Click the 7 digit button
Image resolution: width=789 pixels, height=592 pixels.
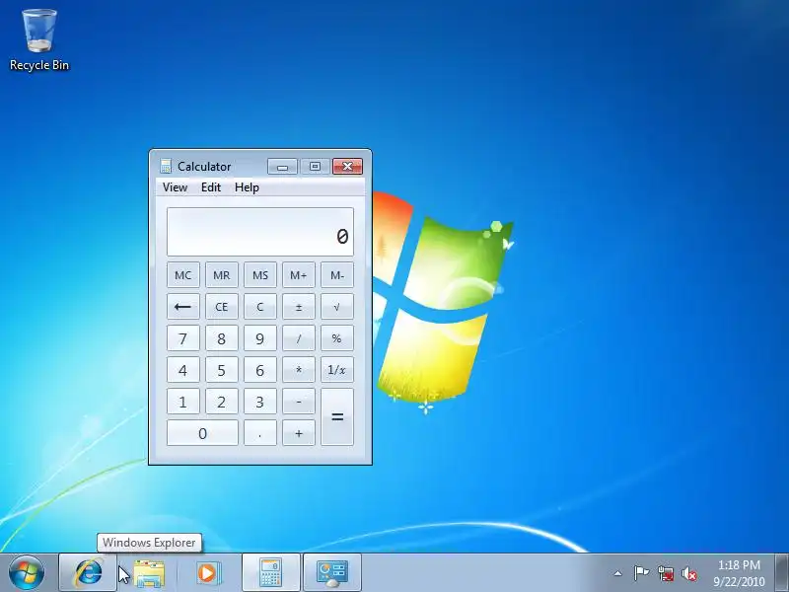click(x=183, y=338)
